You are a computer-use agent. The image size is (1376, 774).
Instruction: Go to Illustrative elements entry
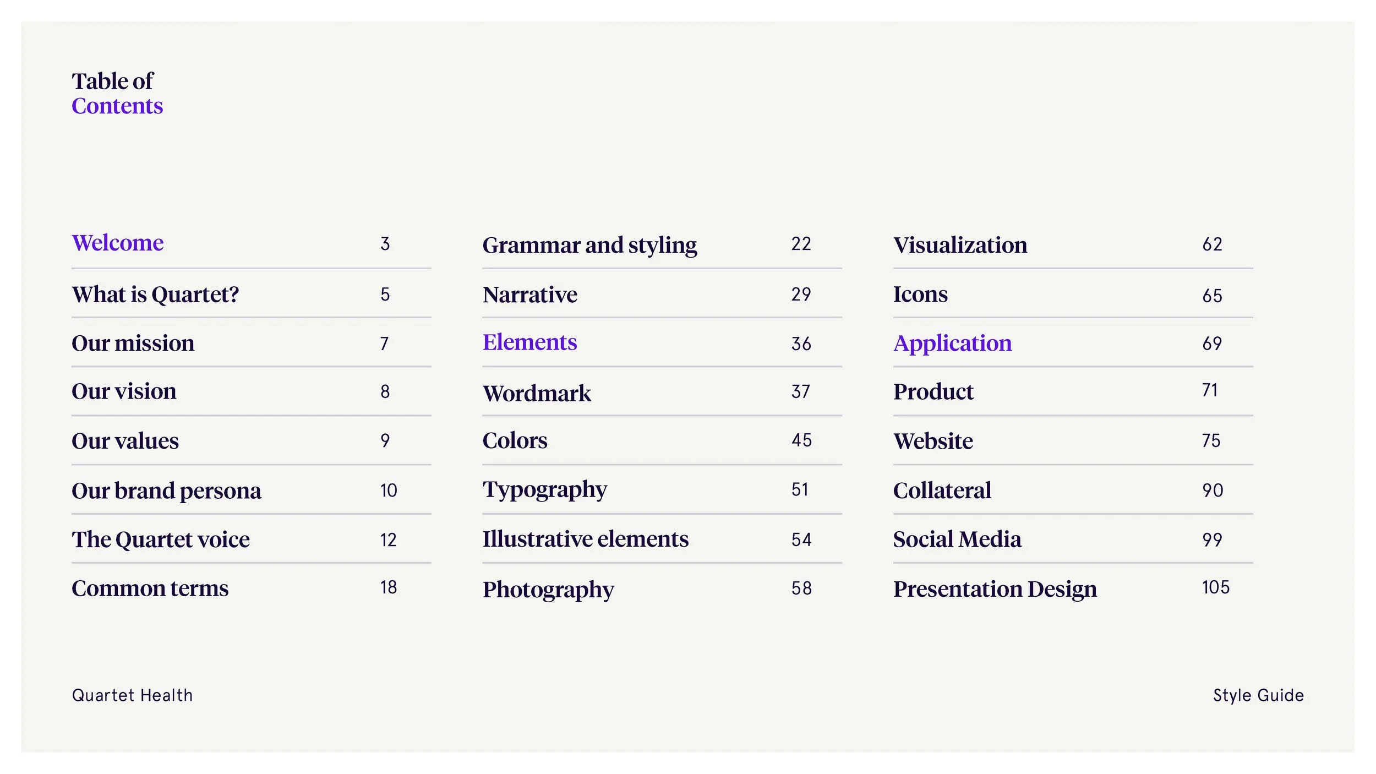(585, 539)
